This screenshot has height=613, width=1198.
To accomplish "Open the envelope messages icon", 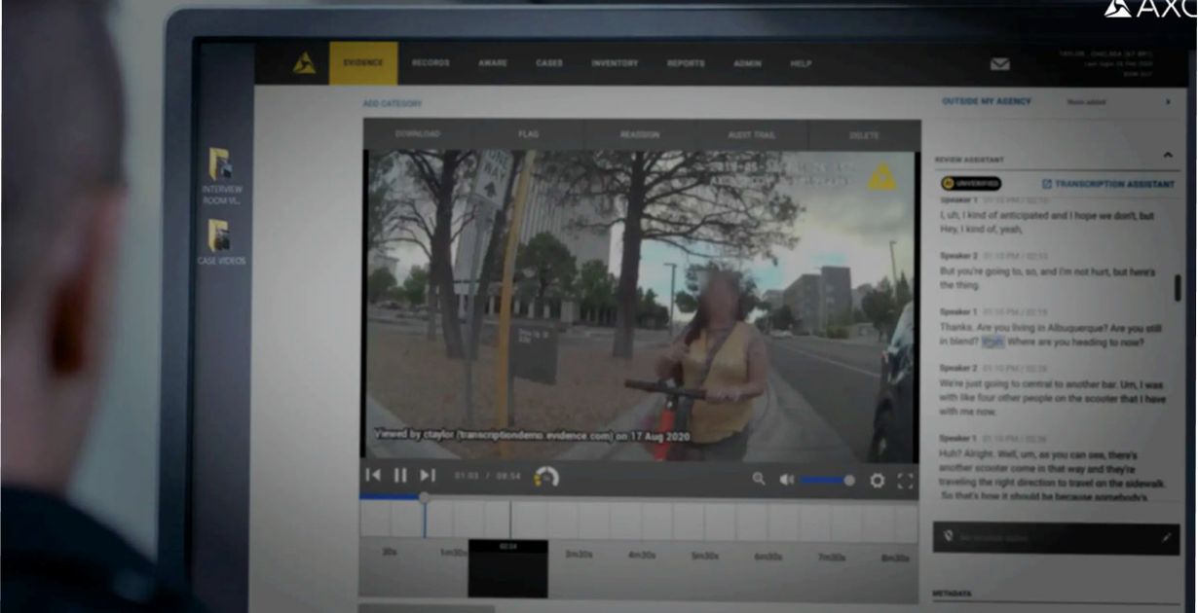I will click(x=999, y=61).
